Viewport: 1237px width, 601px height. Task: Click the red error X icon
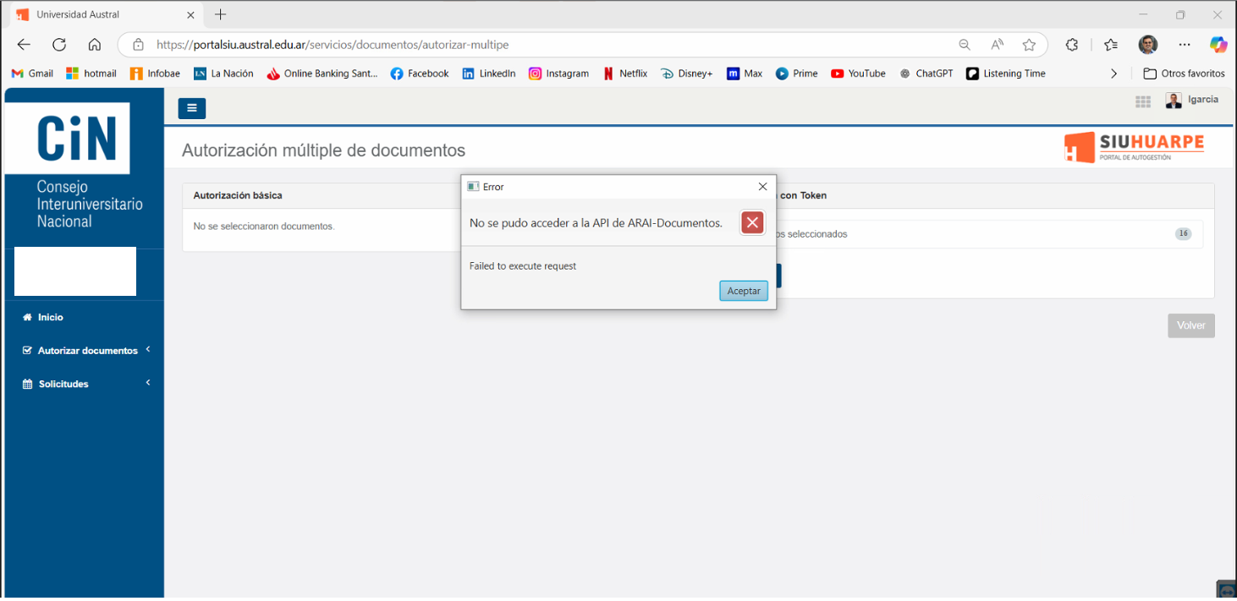(x=752, y=222)
